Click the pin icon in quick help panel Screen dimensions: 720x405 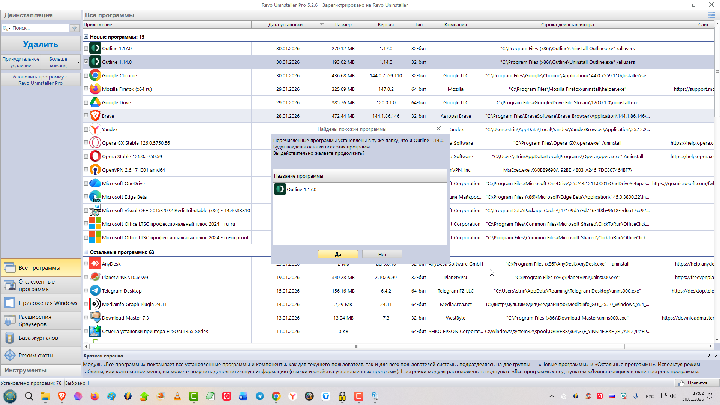(708, 355)
